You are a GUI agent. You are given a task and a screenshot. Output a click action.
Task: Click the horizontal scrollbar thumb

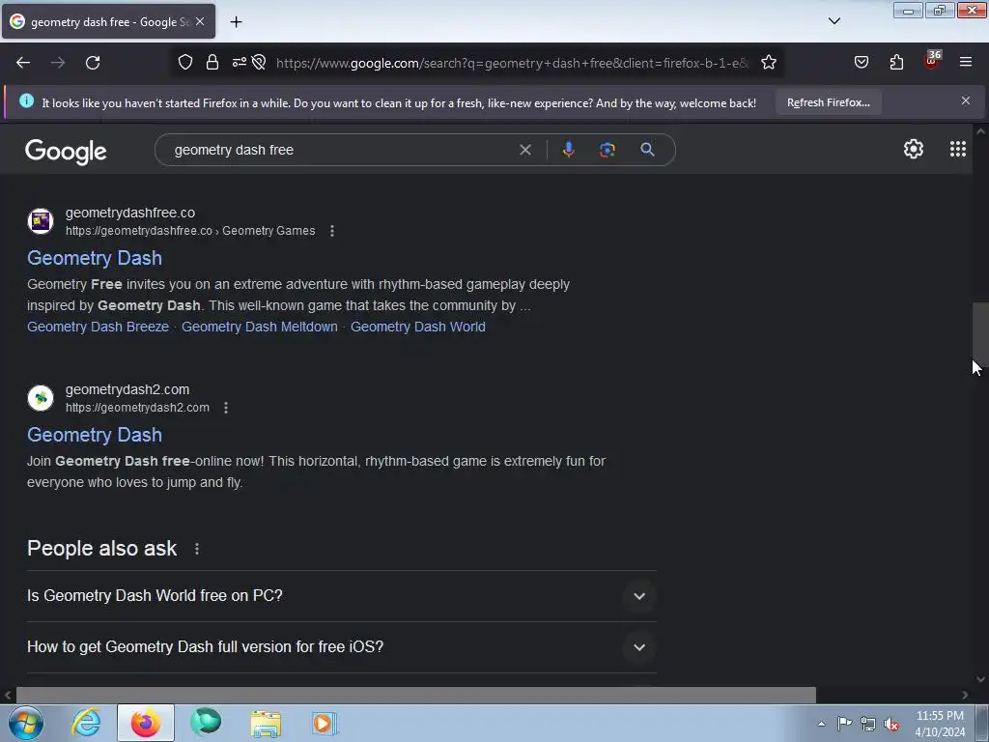[415, 695]
